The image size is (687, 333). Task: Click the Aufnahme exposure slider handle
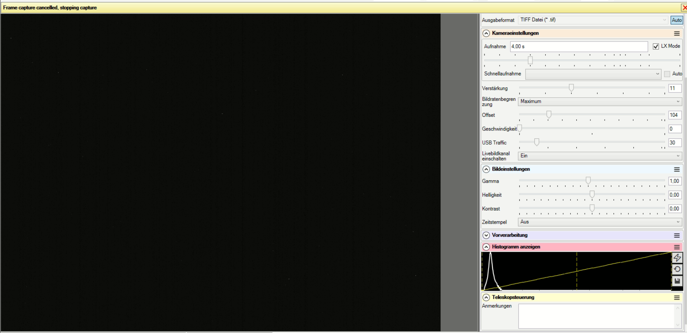pos(530,60)
